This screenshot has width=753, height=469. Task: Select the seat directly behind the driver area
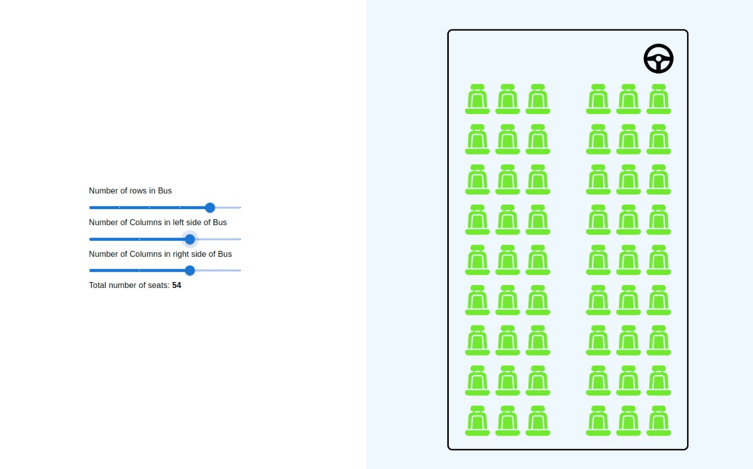click(x=658, y=99)
